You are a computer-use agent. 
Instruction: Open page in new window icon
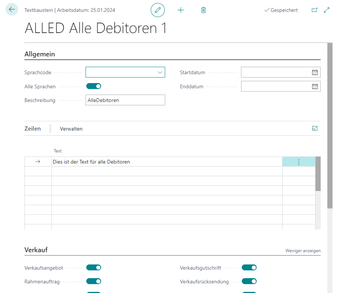[x=314, y=10]
